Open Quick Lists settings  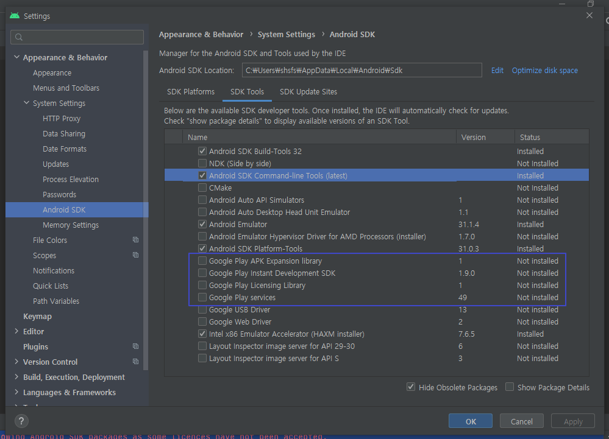[x=51, y=286]
